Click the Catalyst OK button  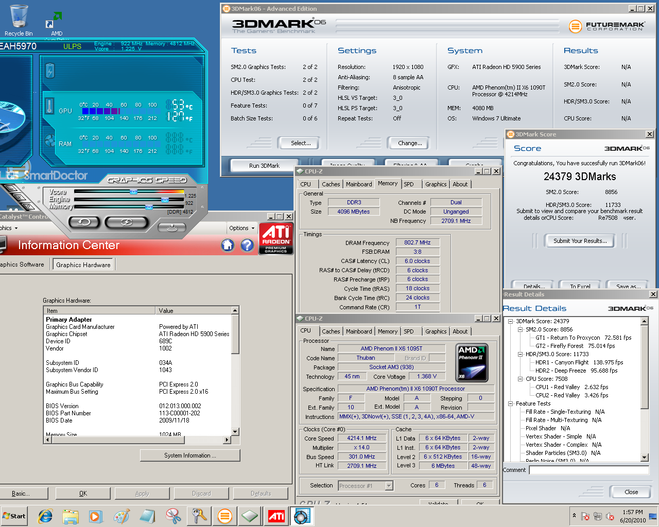[x=83, y=494]
